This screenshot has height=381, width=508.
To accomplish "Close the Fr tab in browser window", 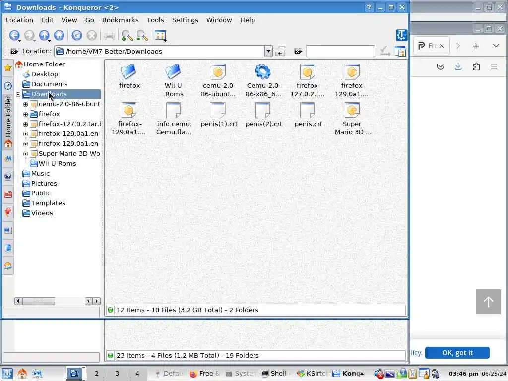I will click(441, 46).
